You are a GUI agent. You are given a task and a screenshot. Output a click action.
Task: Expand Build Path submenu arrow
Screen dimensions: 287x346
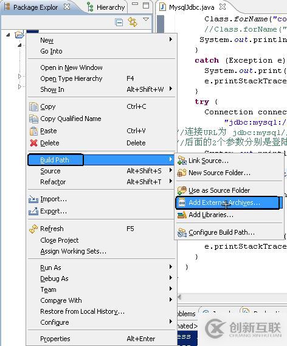pyautogui.click(x=170, y=159)
